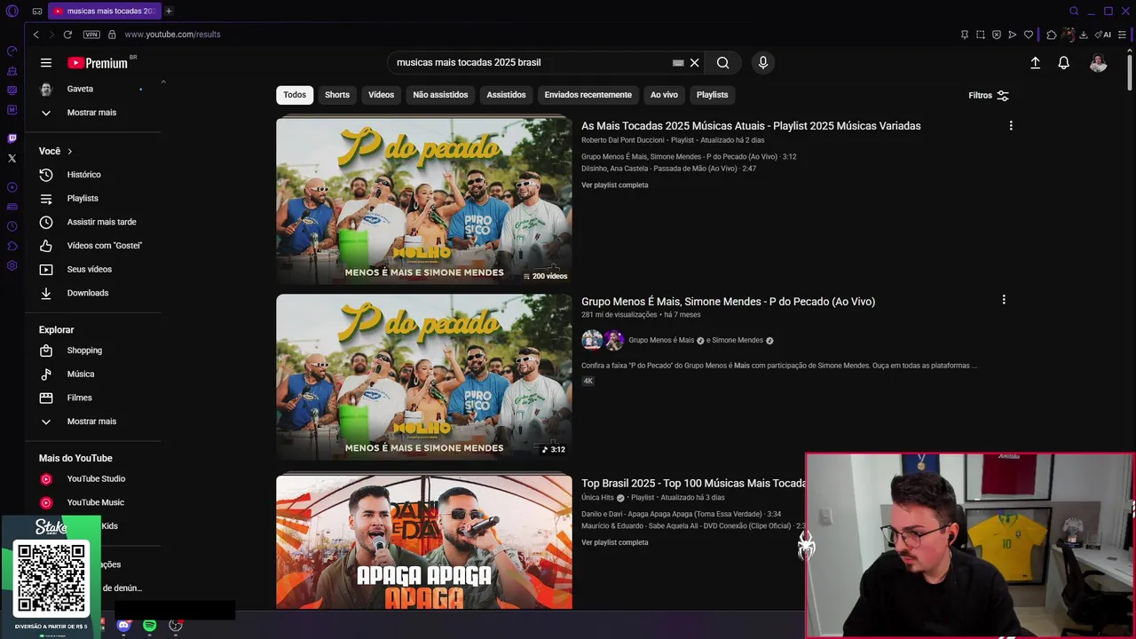Select the Playlists filter chip

tap(712, 95)
